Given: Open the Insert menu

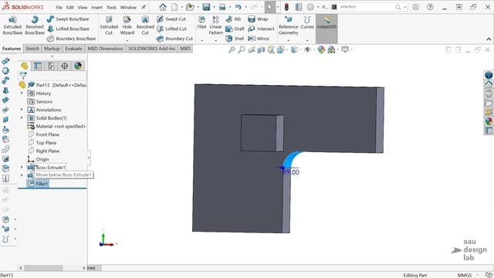Looking at the screenshot, I should [96, 7].
